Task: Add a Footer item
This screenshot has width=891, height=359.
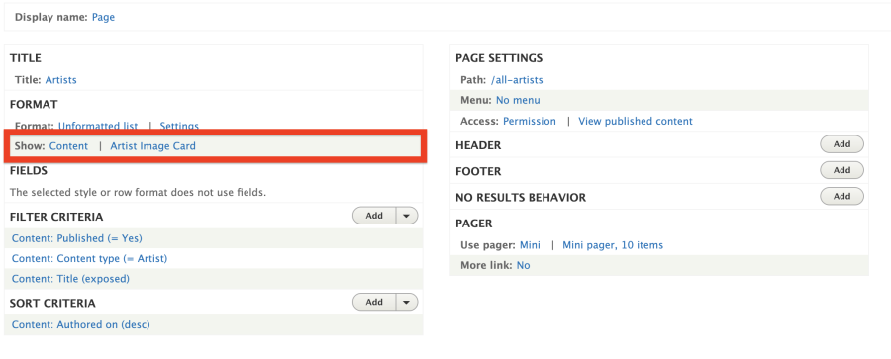Action: click(841, 170)
